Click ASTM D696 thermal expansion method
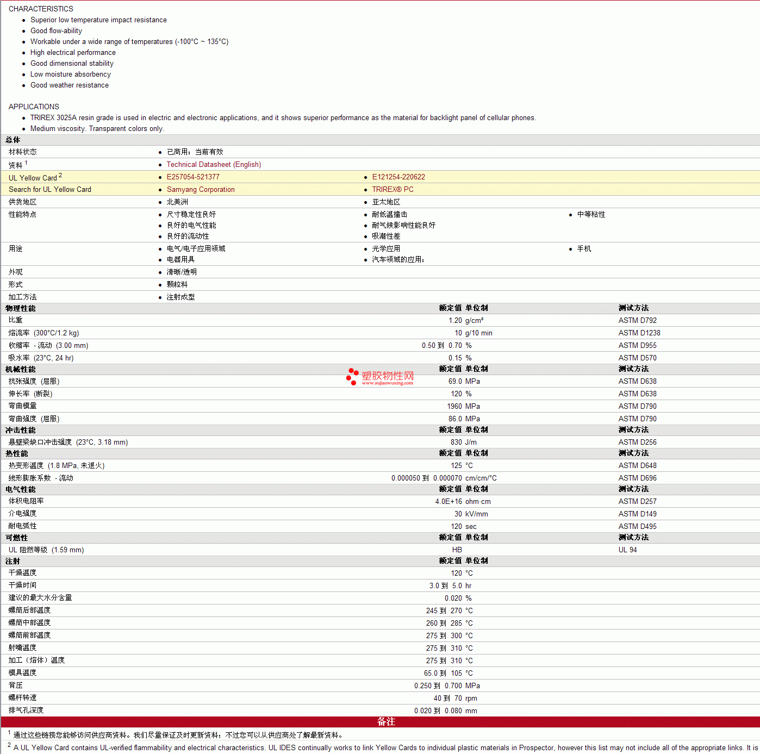The image size is (760, 754). 638,478
